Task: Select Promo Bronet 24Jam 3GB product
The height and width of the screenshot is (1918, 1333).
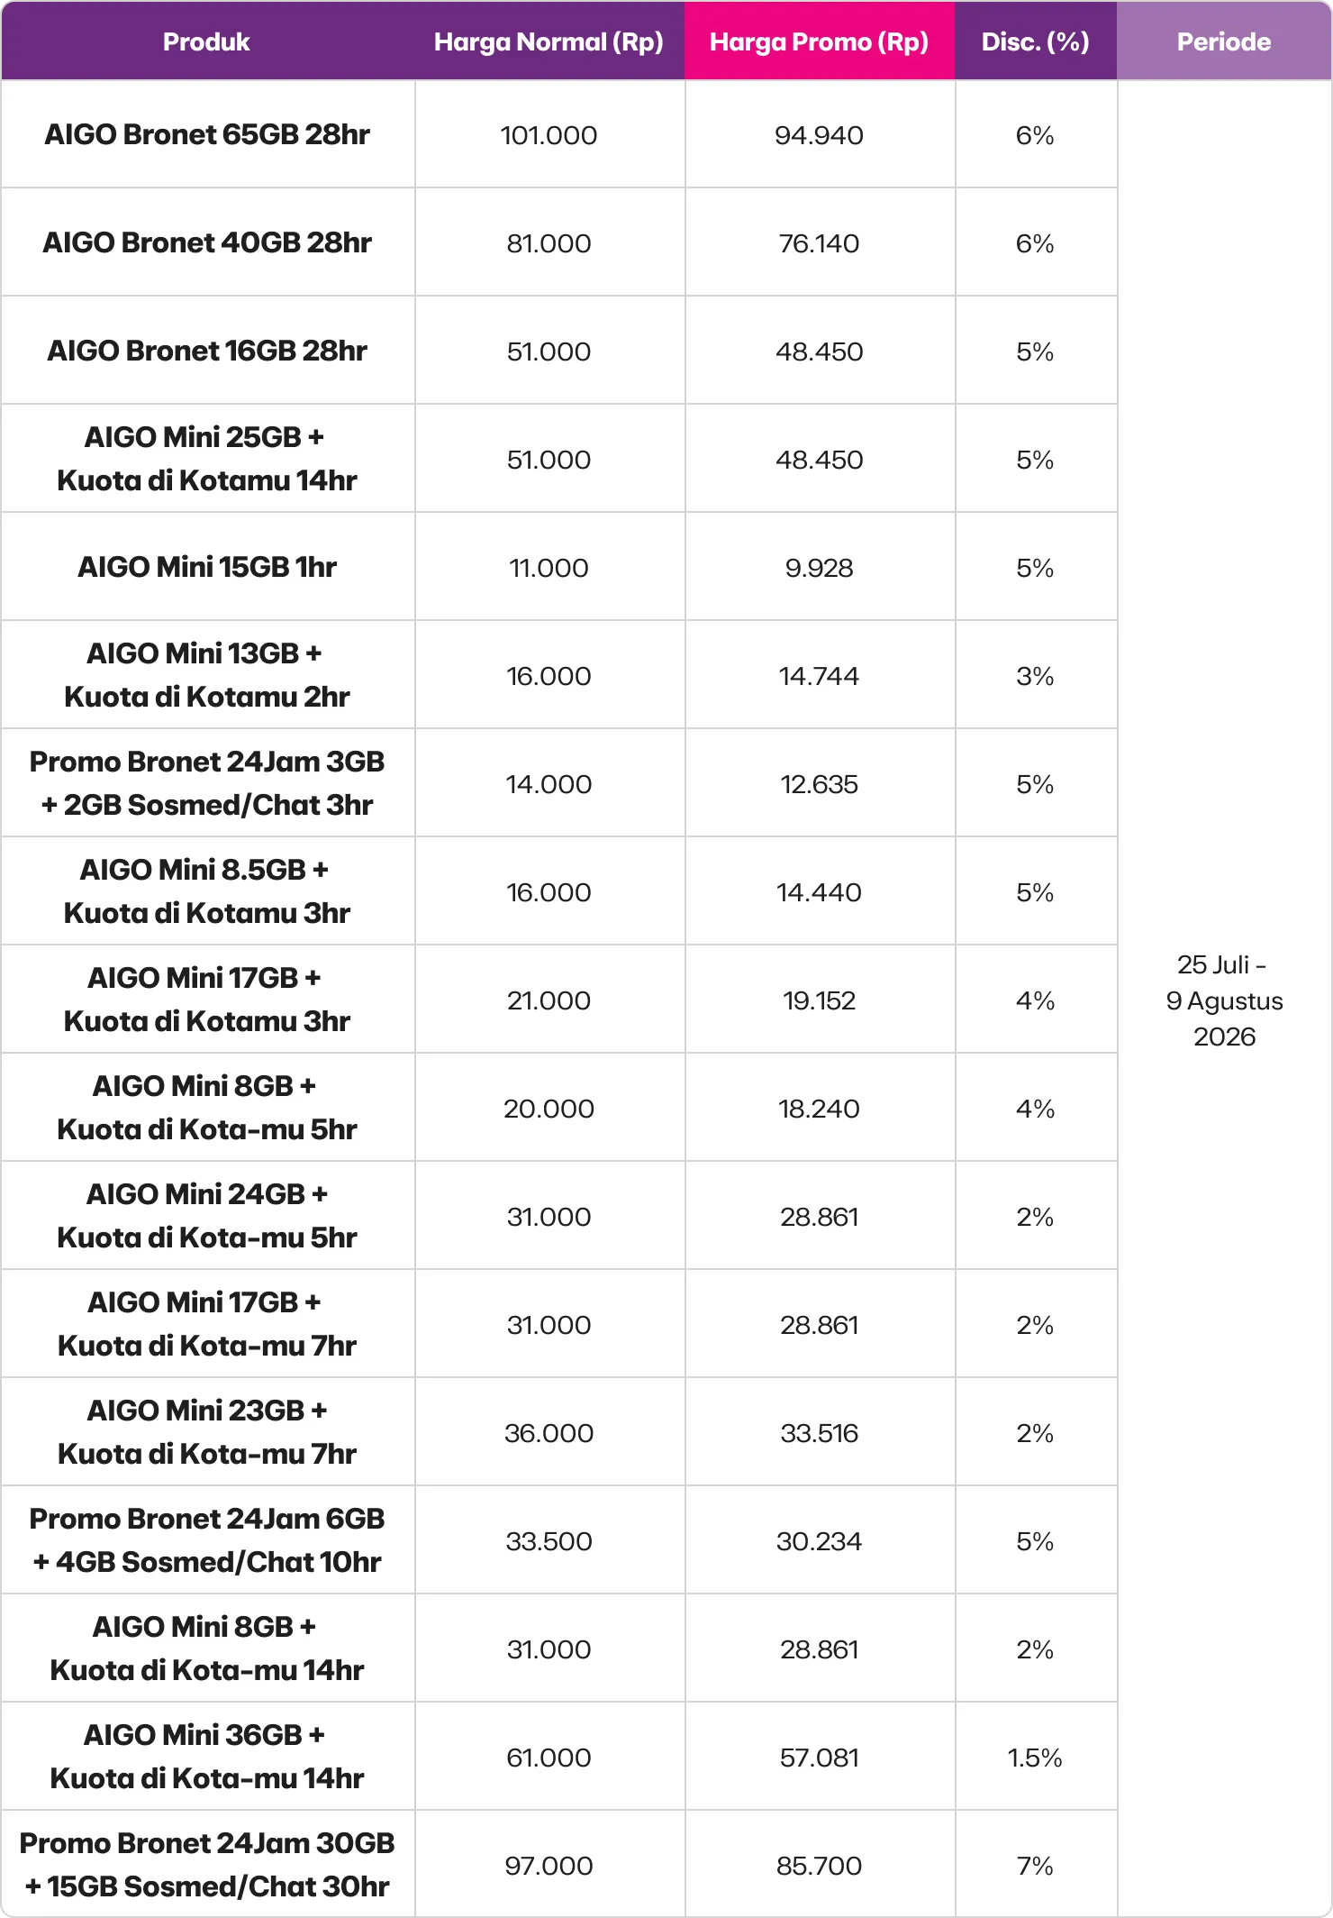Action: click(207, 783)
